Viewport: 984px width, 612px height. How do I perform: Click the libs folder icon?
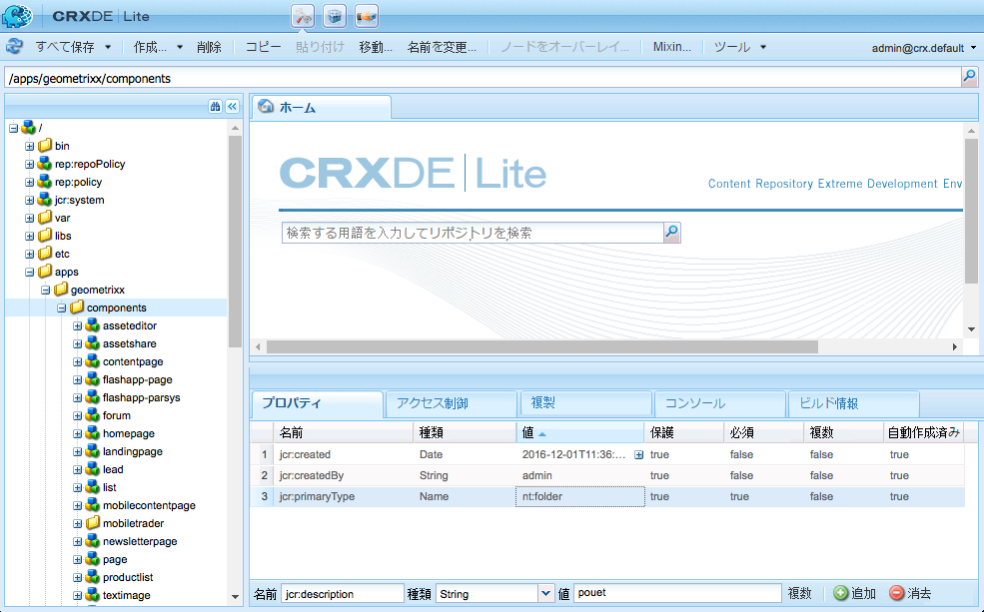click(45, 236)
